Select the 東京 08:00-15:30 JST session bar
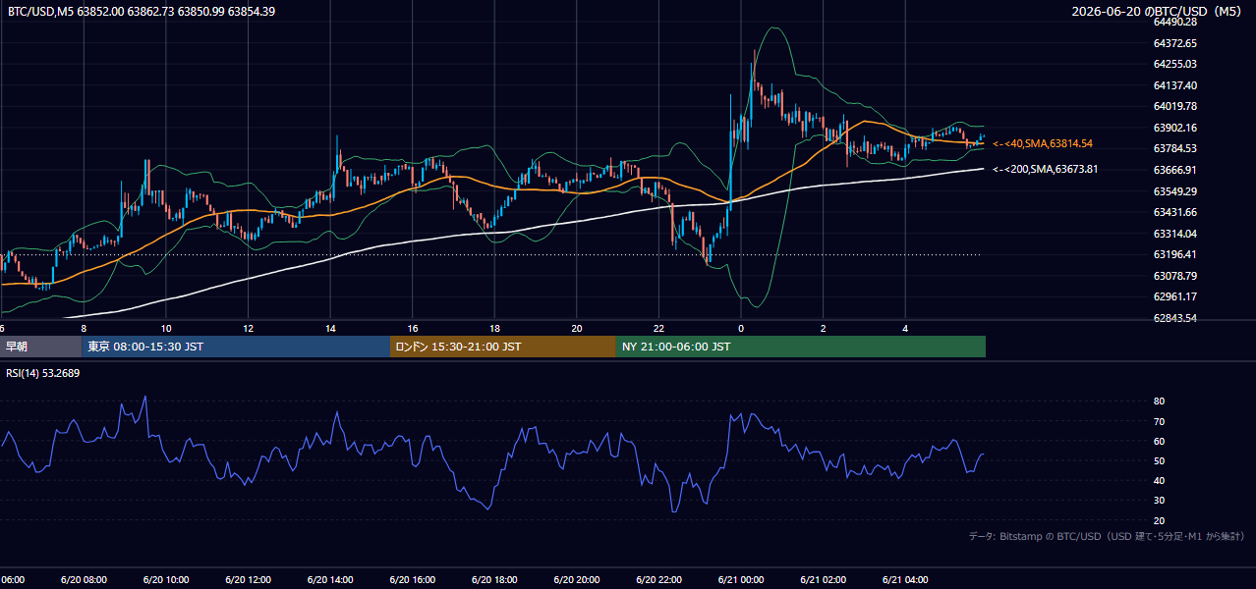The image size is (1256, 589). click(236, 347)
